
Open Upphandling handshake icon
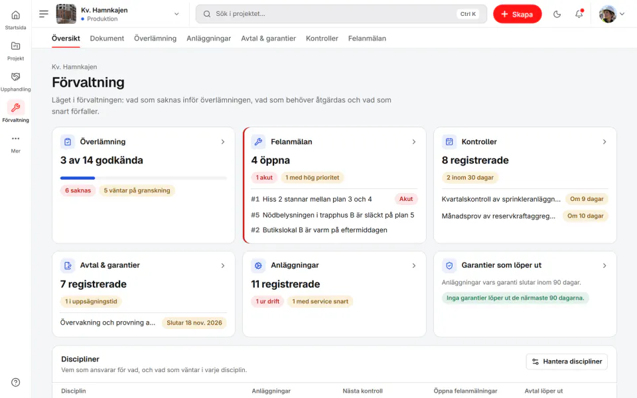[15, 77]
